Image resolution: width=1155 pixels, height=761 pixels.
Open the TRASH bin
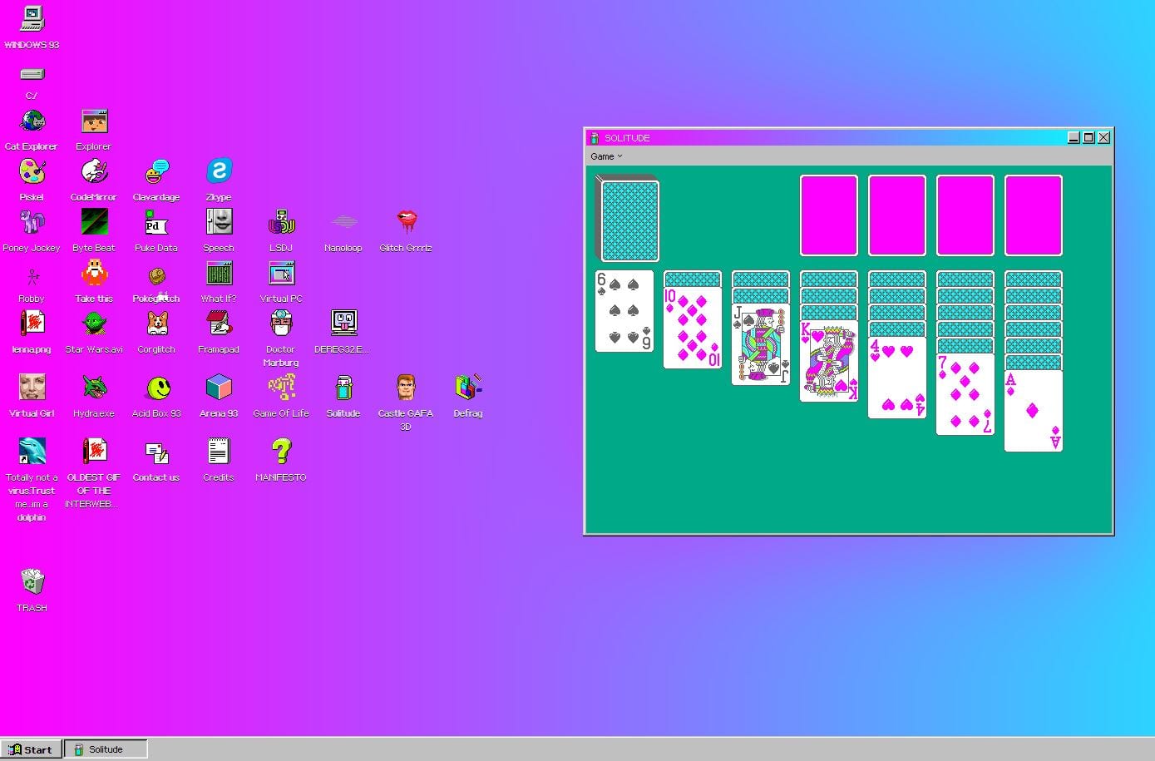tap(31, 582)
